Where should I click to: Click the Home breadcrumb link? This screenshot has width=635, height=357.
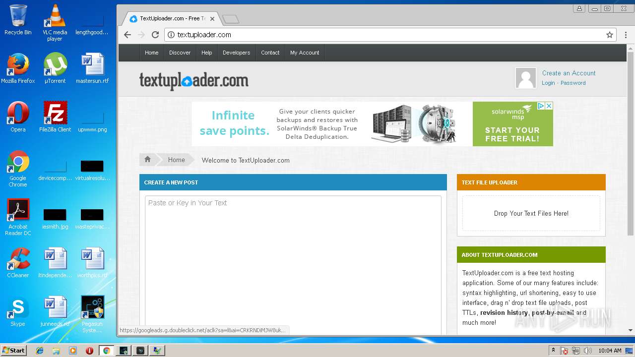point(176,160)
